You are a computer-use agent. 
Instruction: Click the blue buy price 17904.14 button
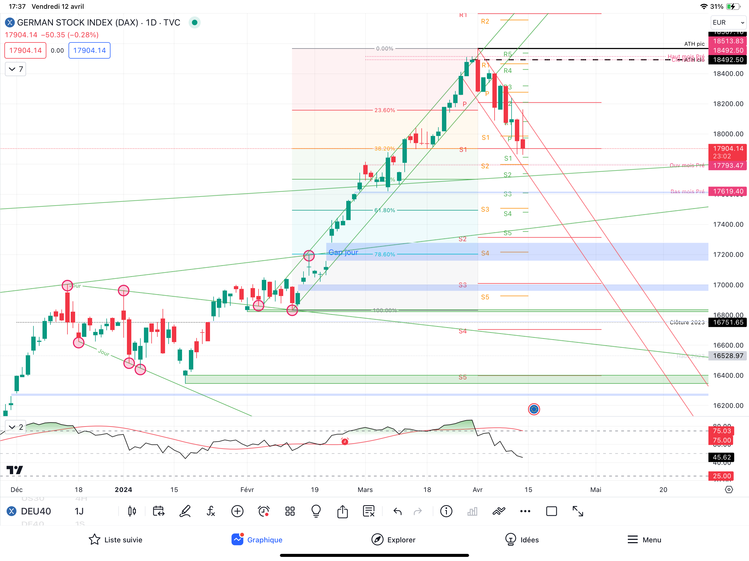pos(89,50)
